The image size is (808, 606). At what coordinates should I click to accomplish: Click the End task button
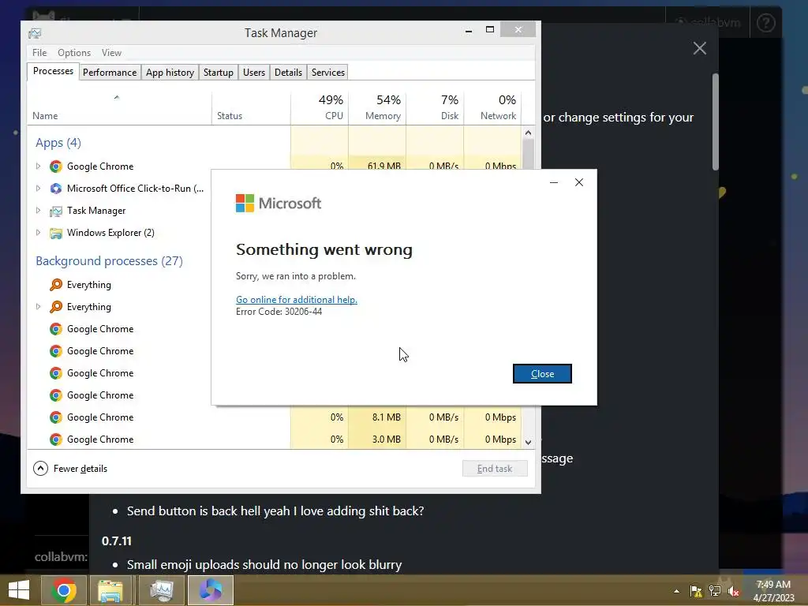click(x=495, y=469)
